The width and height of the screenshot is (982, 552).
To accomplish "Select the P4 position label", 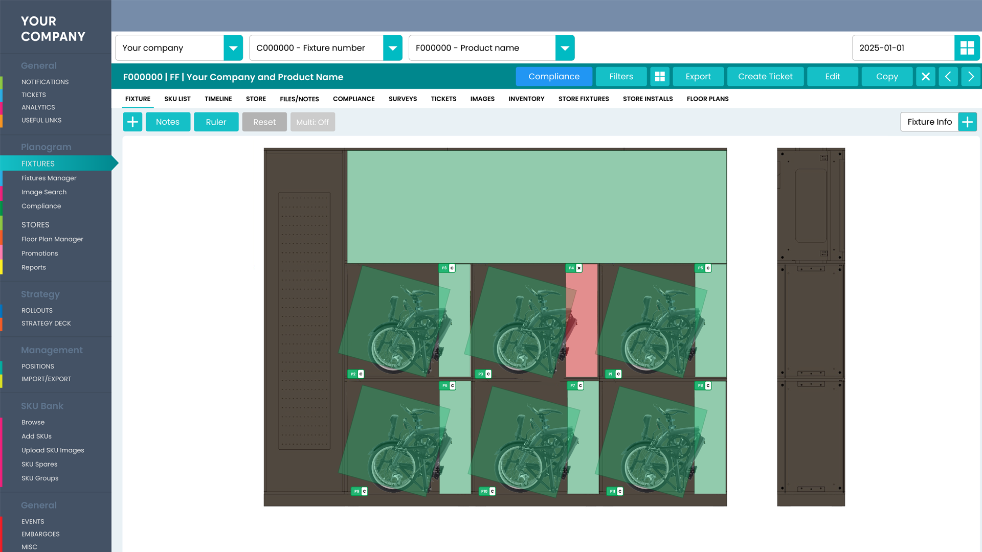I will (571, 268).
